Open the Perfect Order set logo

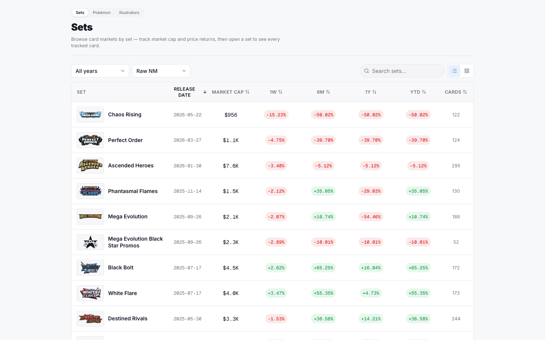pos(90,140)
